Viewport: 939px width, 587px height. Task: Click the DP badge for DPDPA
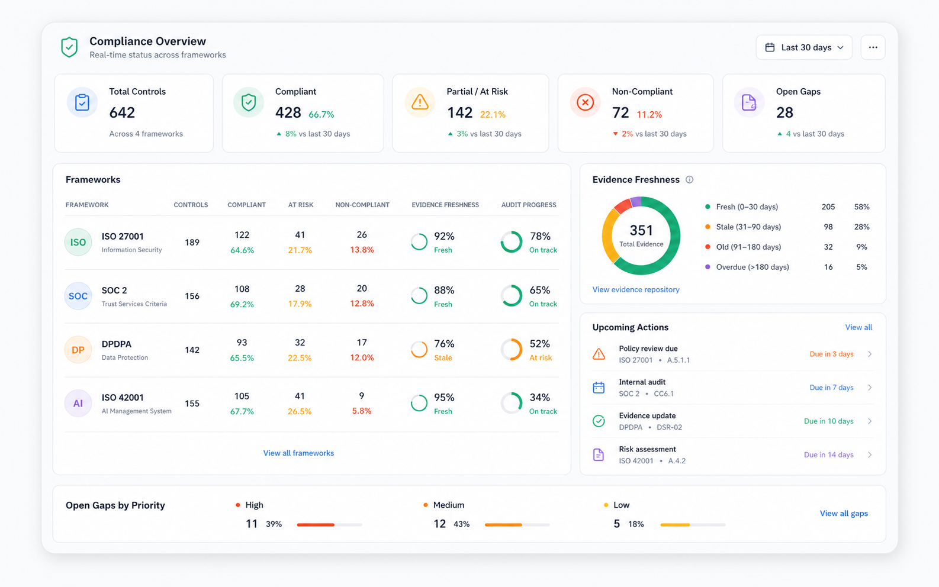pos(78,350)
